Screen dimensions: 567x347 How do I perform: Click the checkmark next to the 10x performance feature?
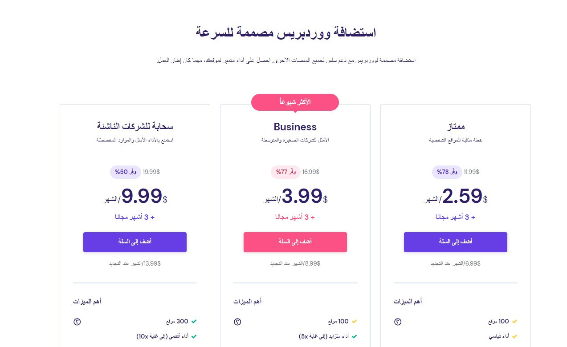pyautogui.click(x=194, y=336)
